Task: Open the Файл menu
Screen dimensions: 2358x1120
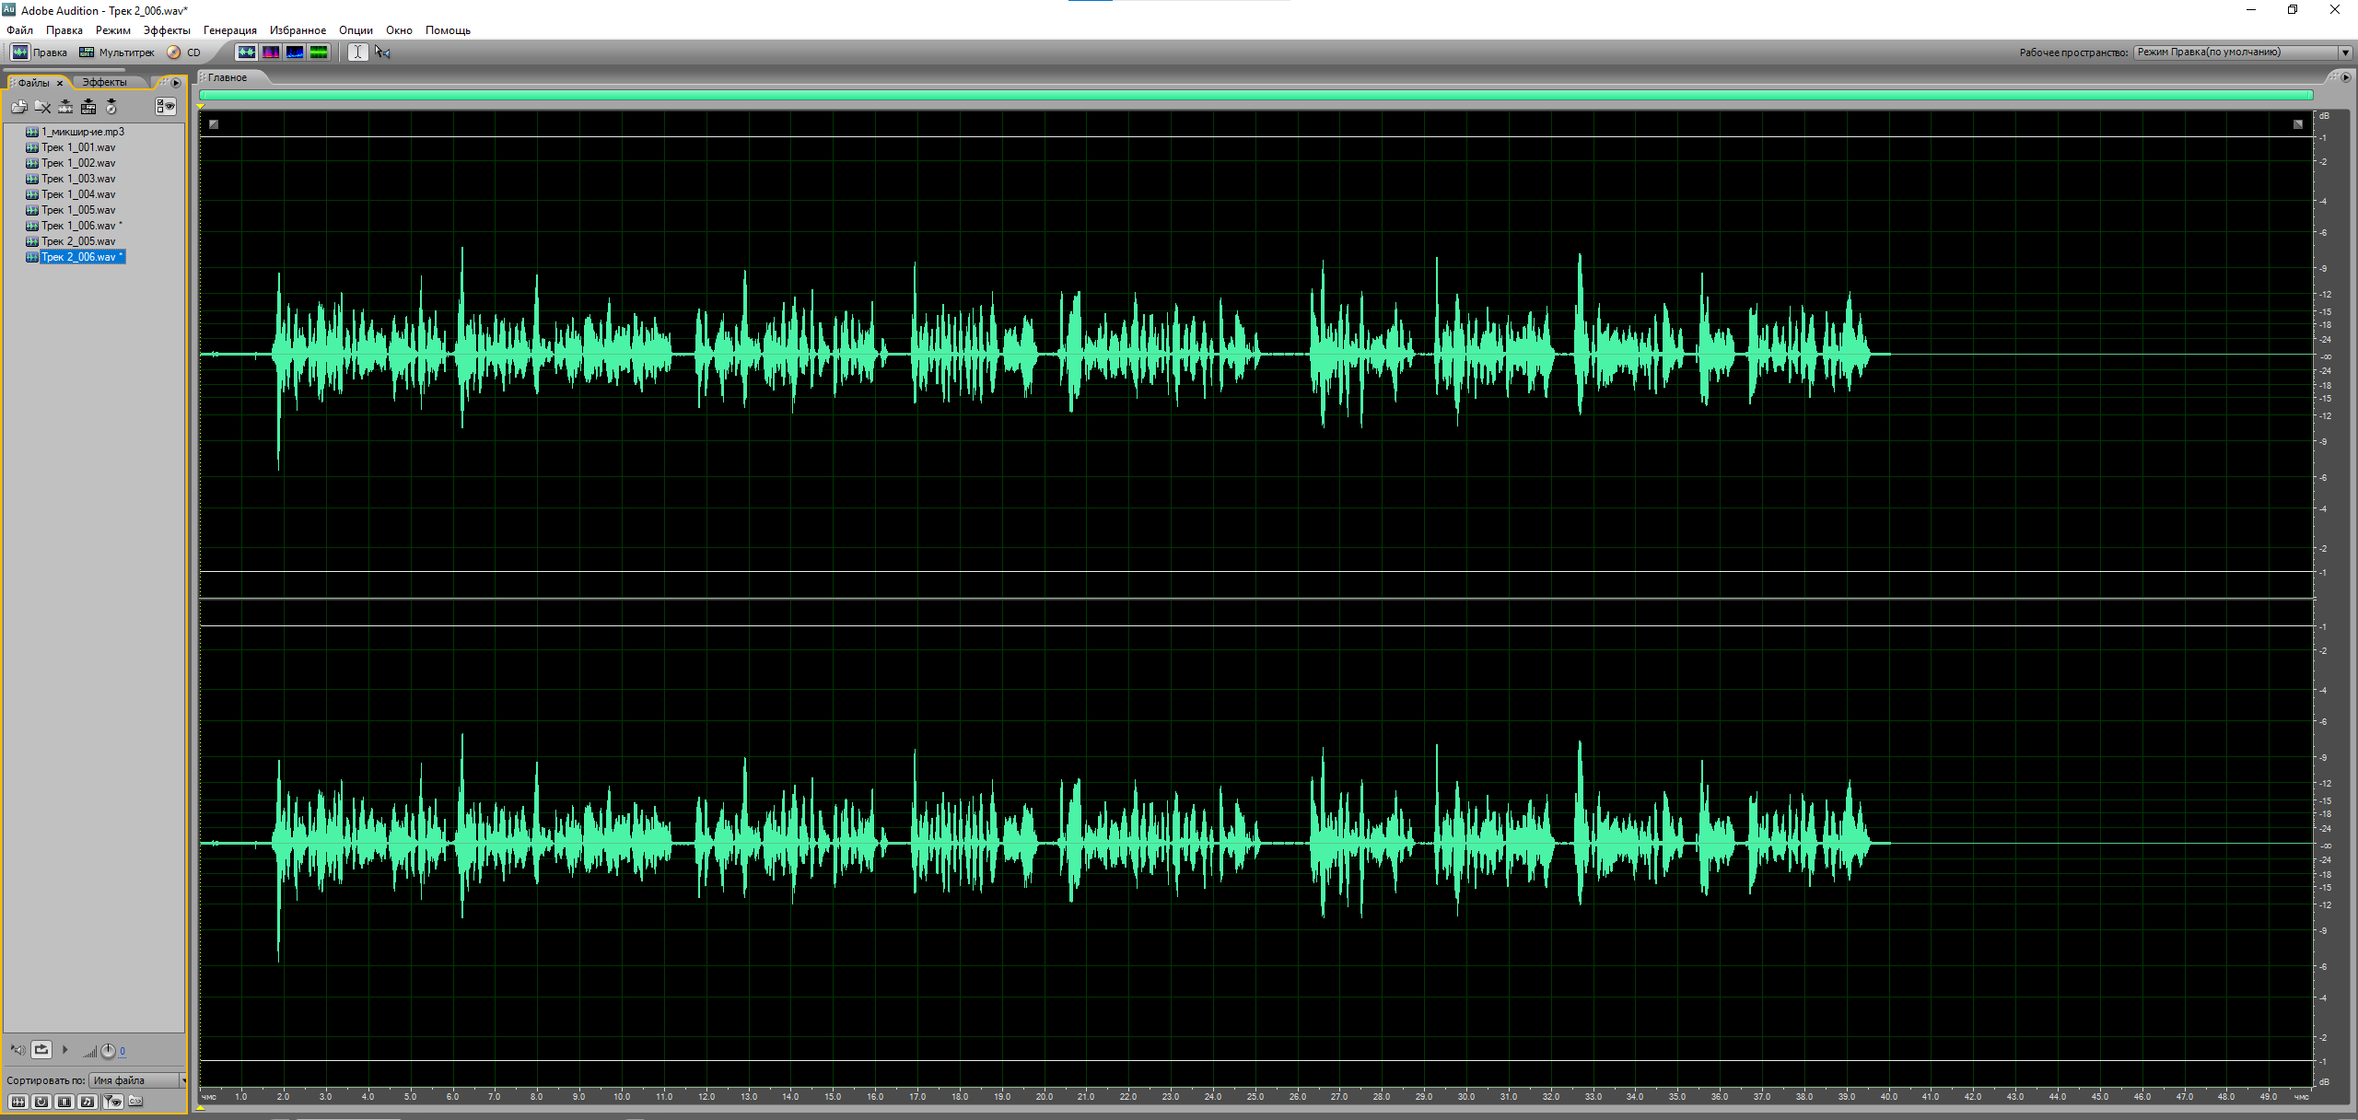Action: click(19, 30)
